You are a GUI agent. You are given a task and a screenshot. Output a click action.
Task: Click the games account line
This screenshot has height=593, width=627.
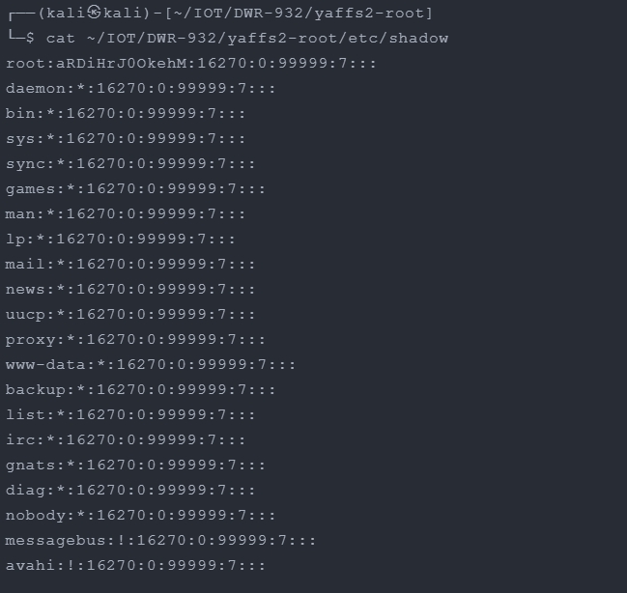(135, 189)
